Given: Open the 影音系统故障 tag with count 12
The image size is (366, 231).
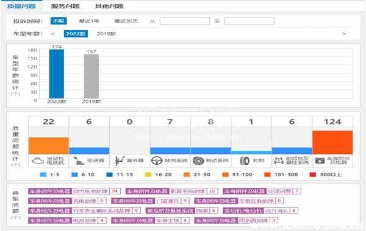Looking at the screenshot, I should tap(172, 191).
